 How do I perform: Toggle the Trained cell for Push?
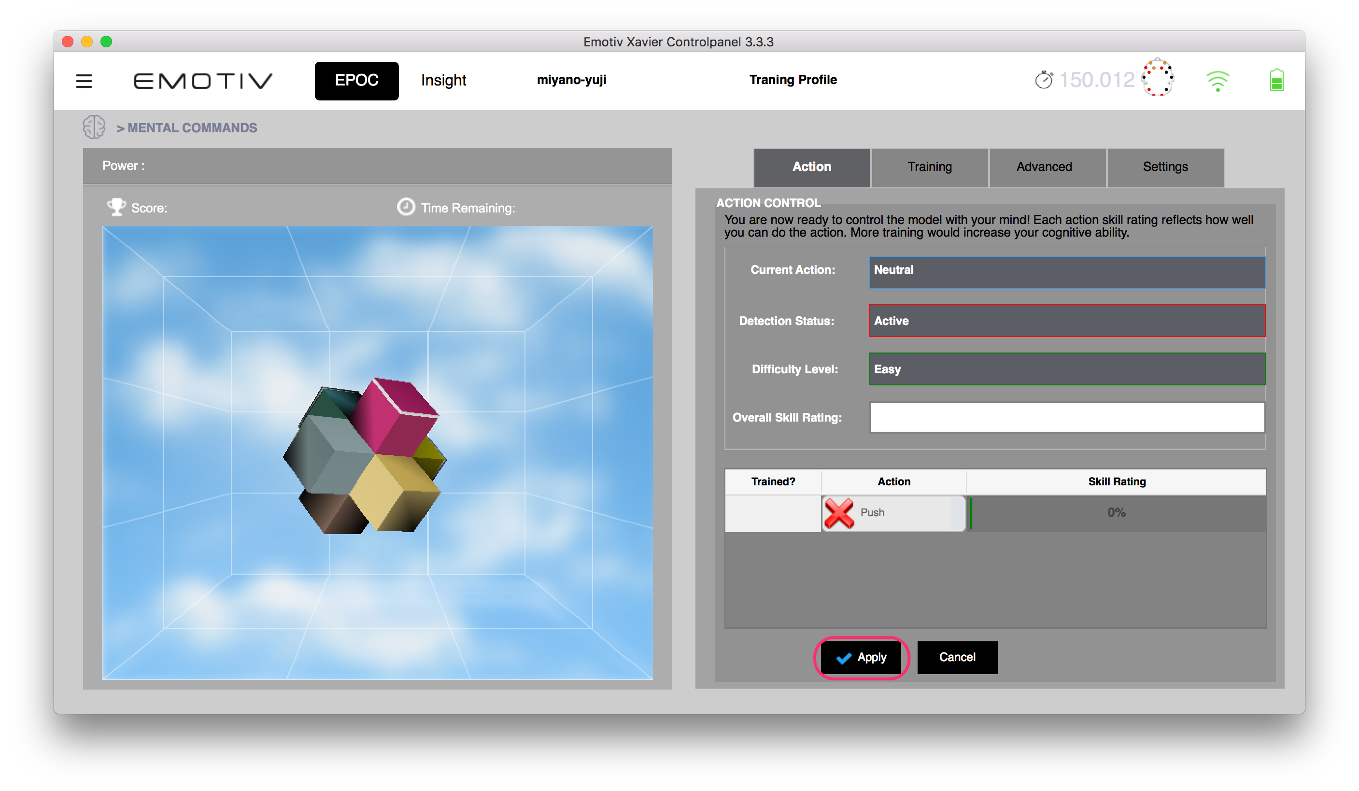pyautogui.click(x=772, y=513)
